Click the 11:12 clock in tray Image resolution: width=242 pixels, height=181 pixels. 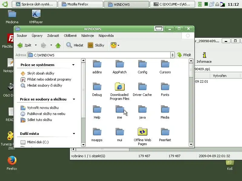point(233,4)
